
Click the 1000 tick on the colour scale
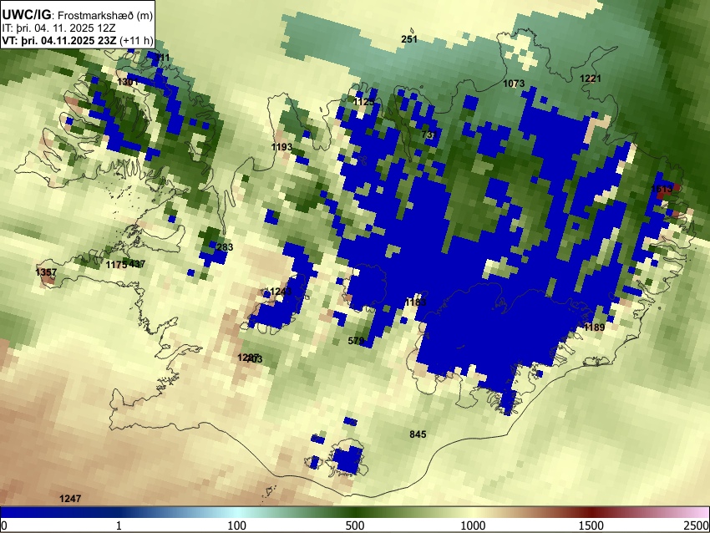473,525
